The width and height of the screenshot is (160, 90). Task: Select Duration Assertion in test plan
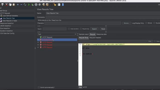pos(6,31)
